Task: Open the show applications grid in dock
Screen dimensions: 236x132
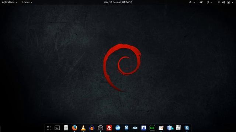Action: click(49, 128)
